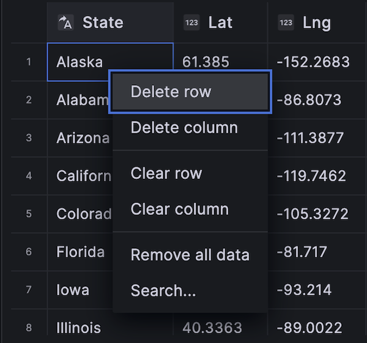Click the Lng column header

[317, 23]
